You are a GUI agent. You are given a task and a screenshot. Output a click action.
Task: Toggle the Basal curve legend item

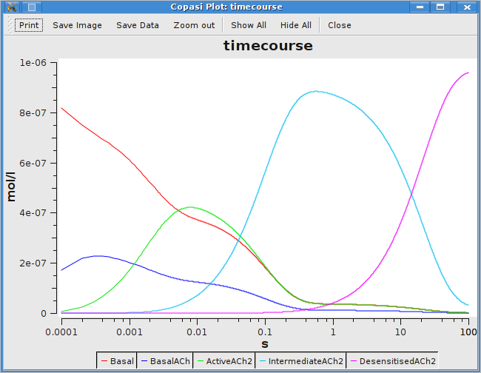[x=117, y=361]
